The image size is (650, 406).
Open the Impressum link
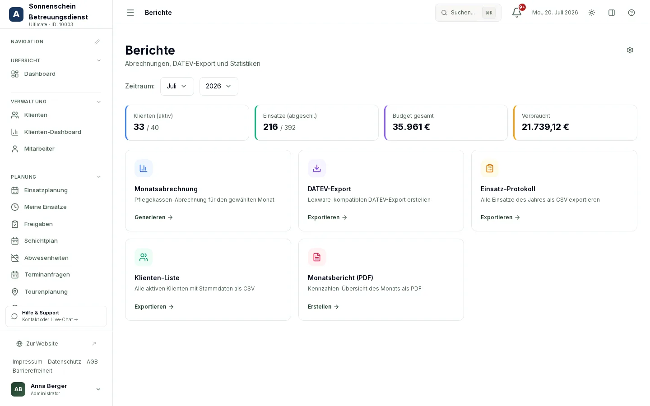pyautogui.click(x=28, y=362)
